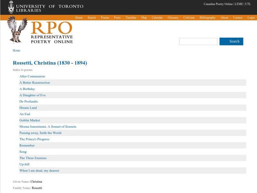Screen dimensions: 257x193
Task: Open the Criticism section
Action: tap(190, 18)
